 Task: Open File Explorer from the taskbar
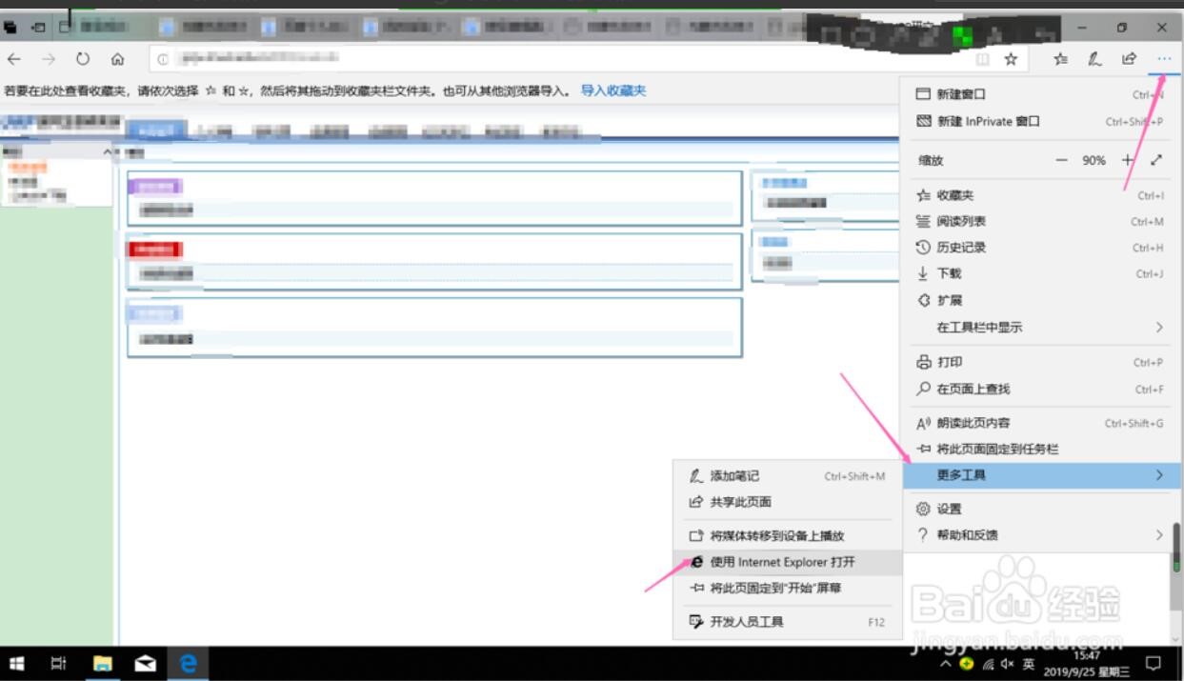point(102,664)
